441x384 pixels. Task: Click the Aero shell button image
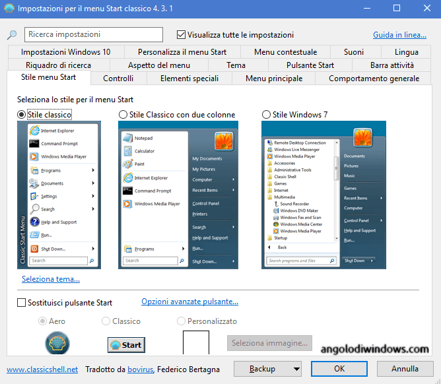tap(57, 344)
